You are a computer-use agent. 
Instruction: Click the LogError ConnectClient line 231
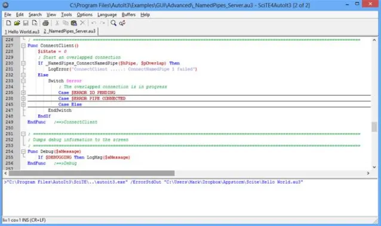[x=122, y=69]
